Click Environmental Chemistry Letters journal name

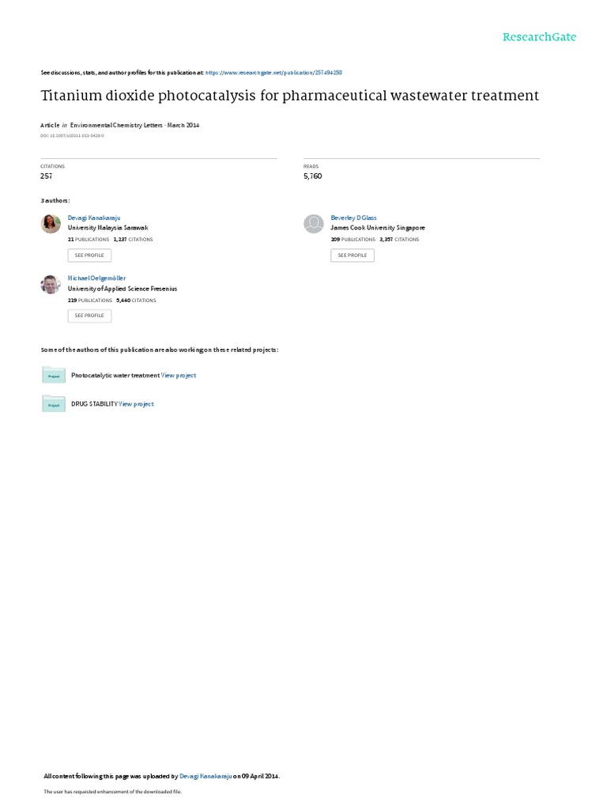click(116, 125)
